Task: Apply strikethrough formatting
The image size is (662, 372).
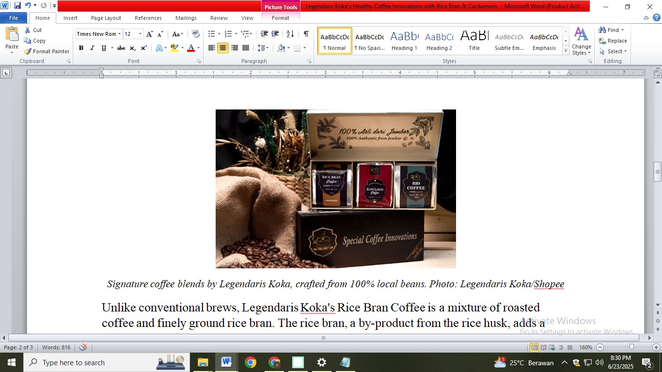Action: 121,48
